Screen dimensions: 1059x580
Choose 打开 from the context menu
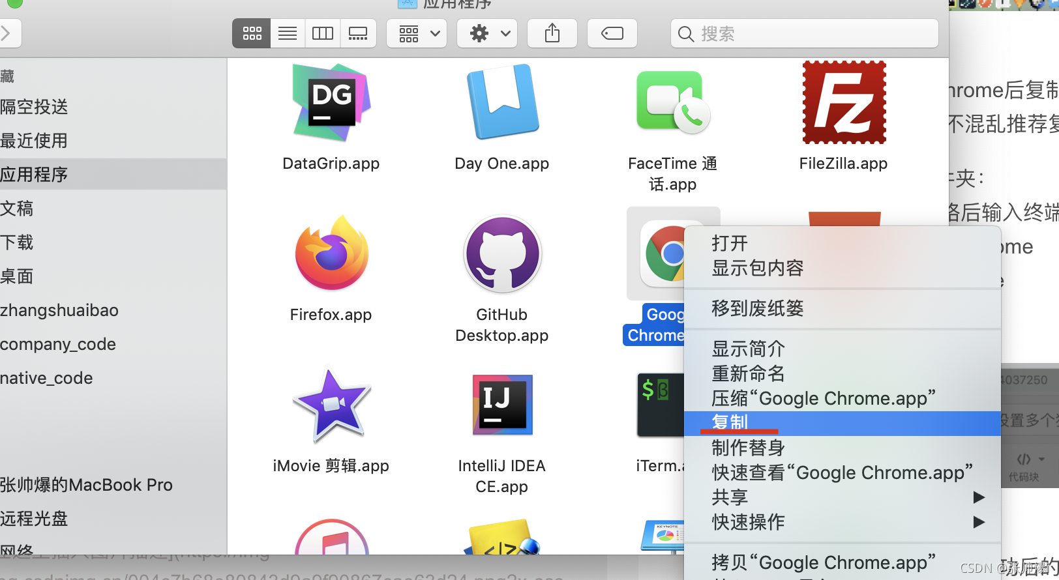coord(843,243)
